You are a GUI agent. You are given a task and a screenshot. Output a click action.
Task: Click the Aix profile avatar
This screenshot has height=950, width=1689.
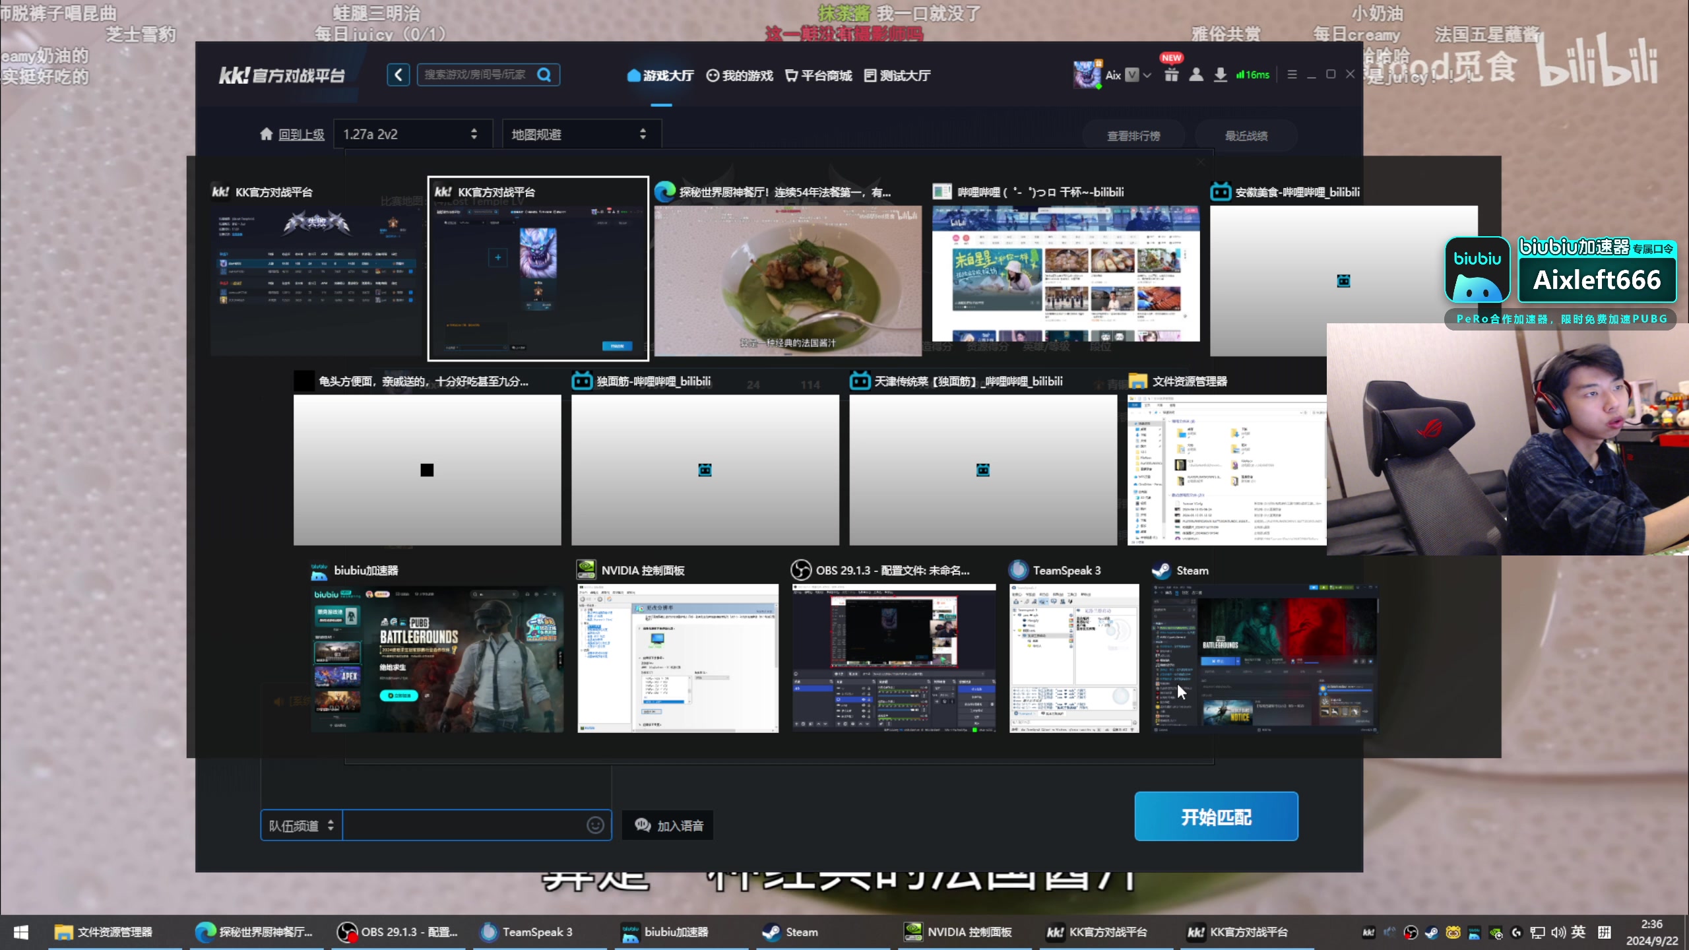[1087, 75]
